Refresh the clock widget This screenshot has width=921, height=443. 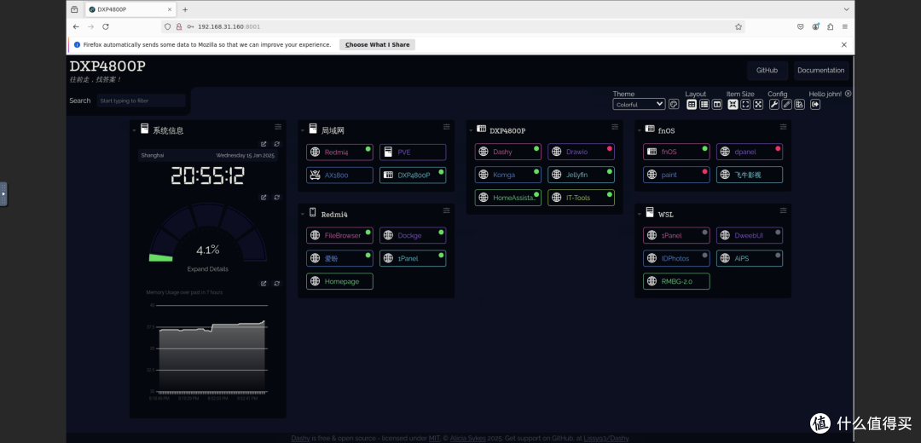click(x=276, y=144)
